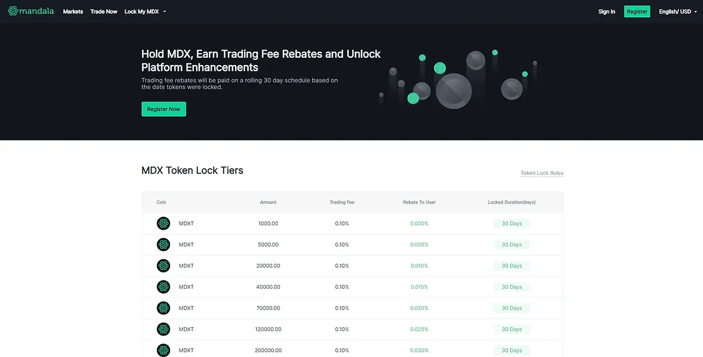The image size is (703, 357).
Task: Click the MDXT coin icon in the 20000.00 row
Action: 163,265
